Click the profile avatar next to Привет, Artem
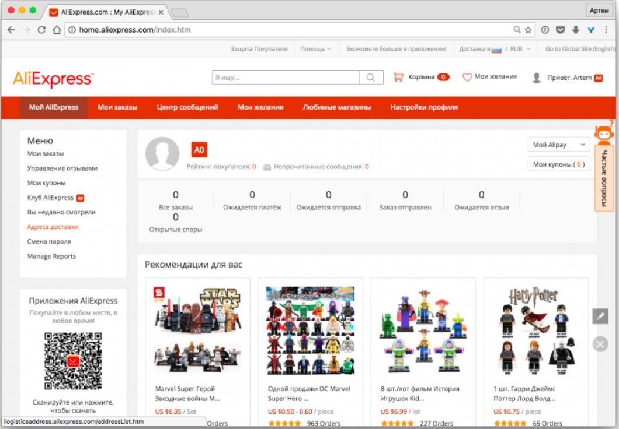Image resolution: width=619 pixels, height=429 pixels. pyautogui.click(x=535, y=76)
